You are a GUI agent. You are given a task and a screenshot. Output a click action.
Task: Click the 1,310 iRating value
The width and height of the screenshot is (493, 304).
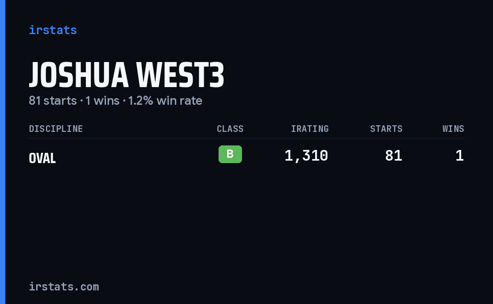306,156
